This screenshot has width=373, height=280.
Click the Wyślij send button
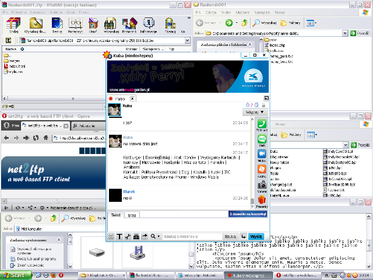(255, 236)
